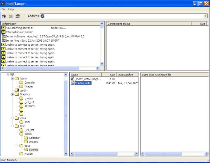Open the Address dropdown arrow
This screenshot has height=163, width=210.
tap(205, 16)
